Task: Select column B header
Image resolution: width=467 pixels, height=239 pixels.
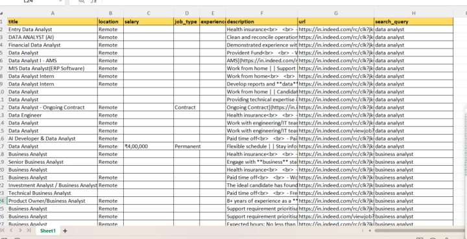Action: (x=110, y=14)
